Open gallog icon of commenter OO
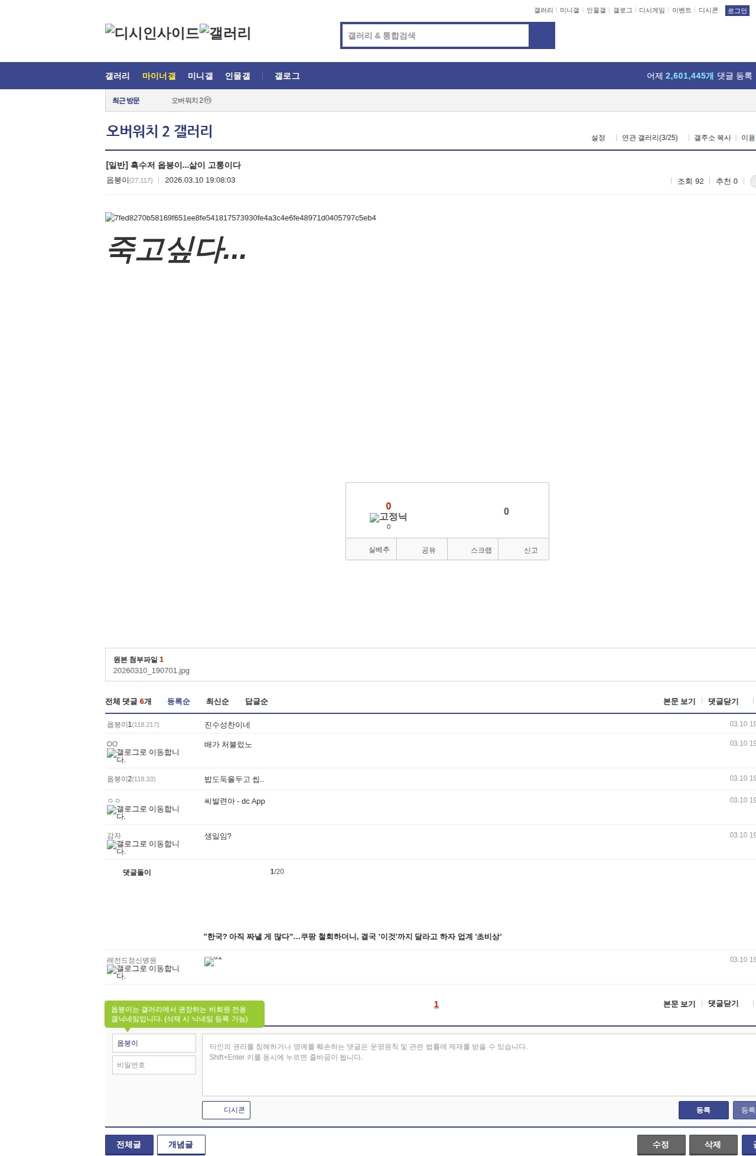The height and width of the screenshot is (1156, 756). click(x=143, y=756)
